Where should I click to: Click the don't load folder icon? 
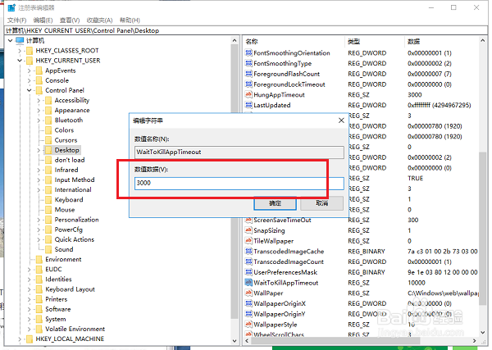click(48, 160)
